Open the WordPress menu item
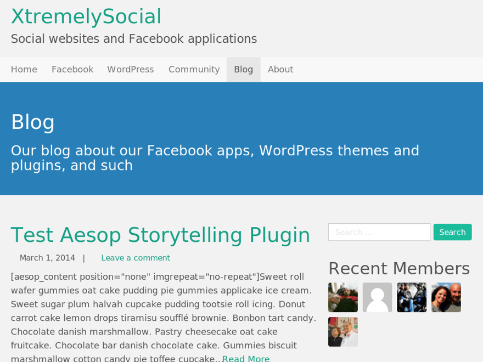 tap(131, 70)
